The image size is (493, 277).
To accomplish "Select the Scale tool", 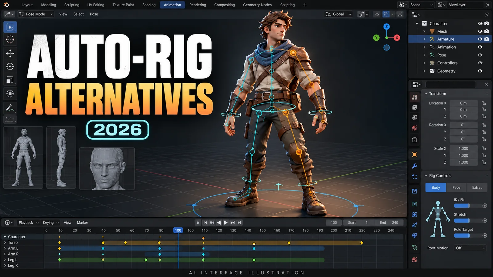I will [x=10, y=80].
